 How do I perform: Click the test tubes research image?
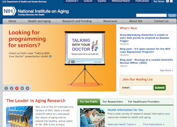coord(19,116)
